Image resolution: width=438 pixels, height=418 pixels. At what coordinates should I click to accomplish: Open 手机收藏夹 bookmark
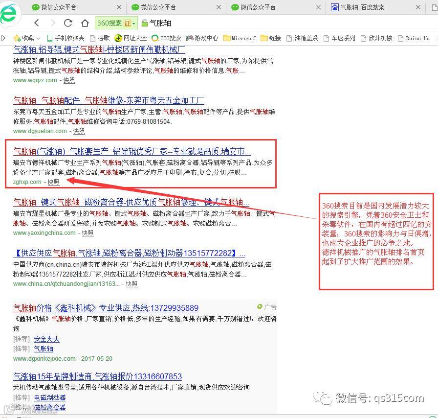[66, 38]
